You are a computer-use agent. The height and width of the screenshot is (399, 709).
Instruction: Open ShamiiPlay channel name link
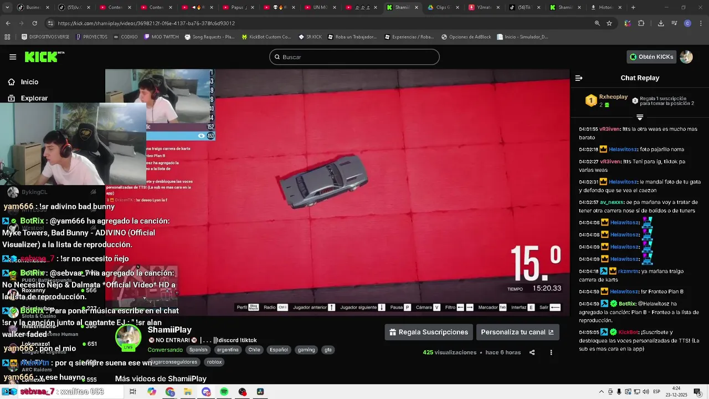click(x=169, y=330)
